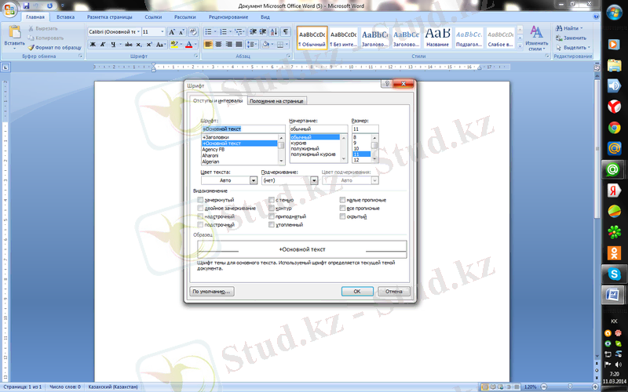Toggle the скрытый (hidden) checkbox

coord(342,216)
